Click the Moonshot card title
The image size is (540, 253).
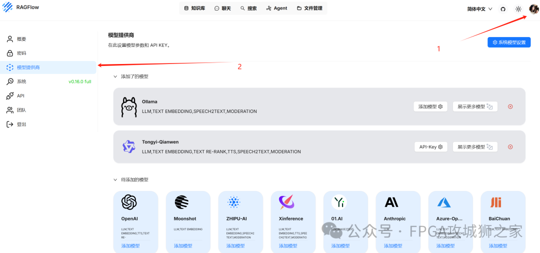coord(185,218)
